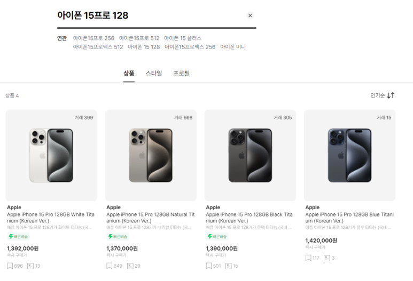This screenshot has height=281, width=413.
Task: Open the 인기순 sort order dropdown
Action: [x=382, y=95]
